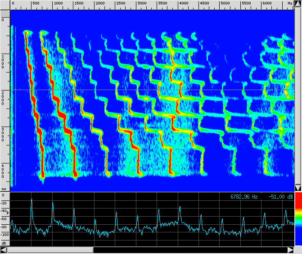Click the vertical scrollbar down arrow
This screenshot has height=254, width=302.
(298, 187)
